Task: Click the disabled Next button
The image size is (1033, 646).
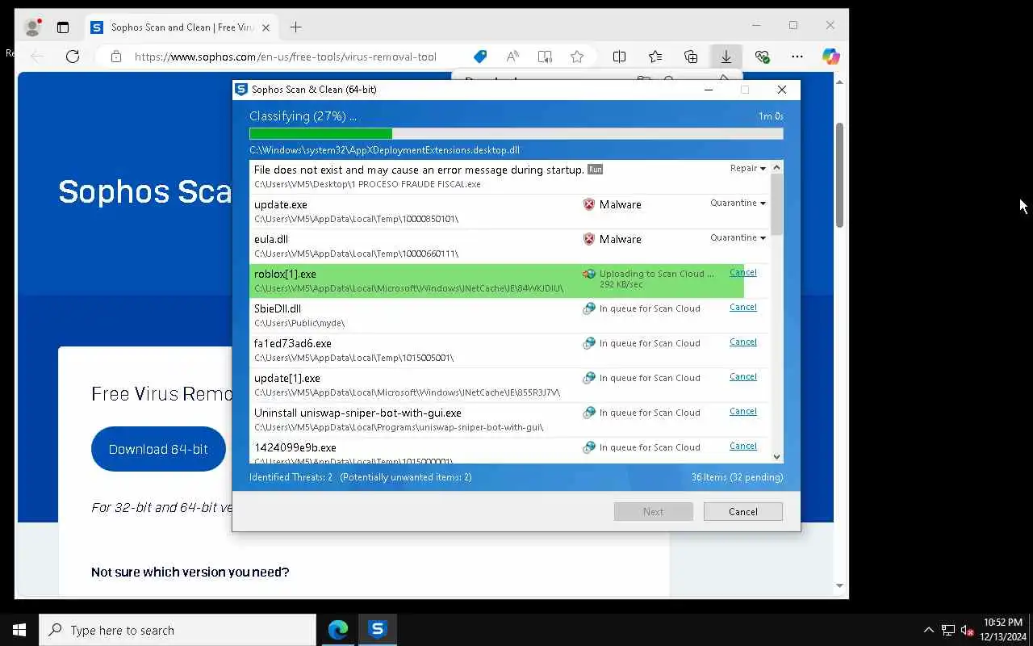Action: point(654,512)
